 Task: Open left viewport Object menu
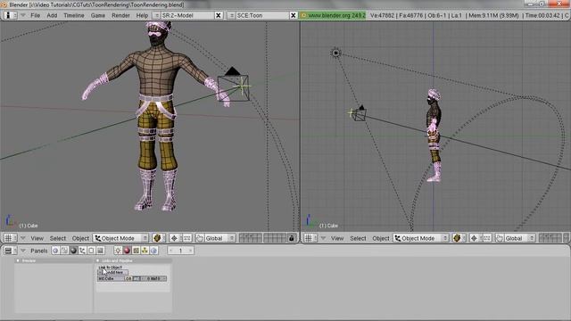[x=80, y=238]
